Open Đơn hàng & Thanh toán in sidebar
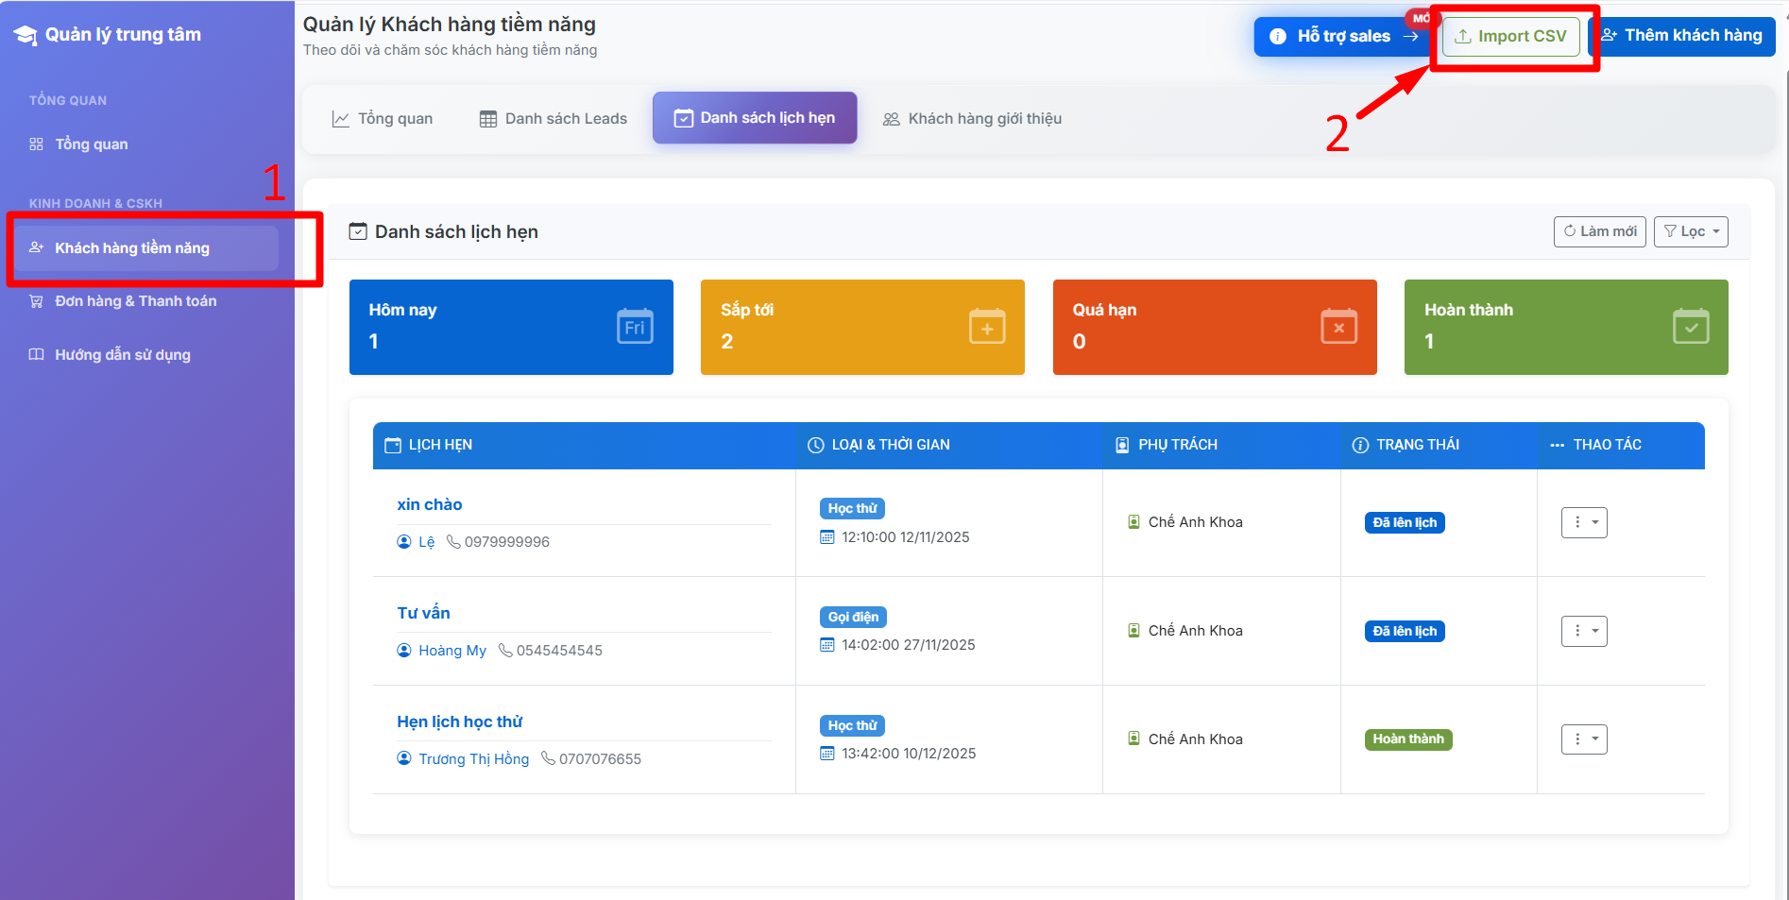 pyautogui.click(x=135, y=301)
